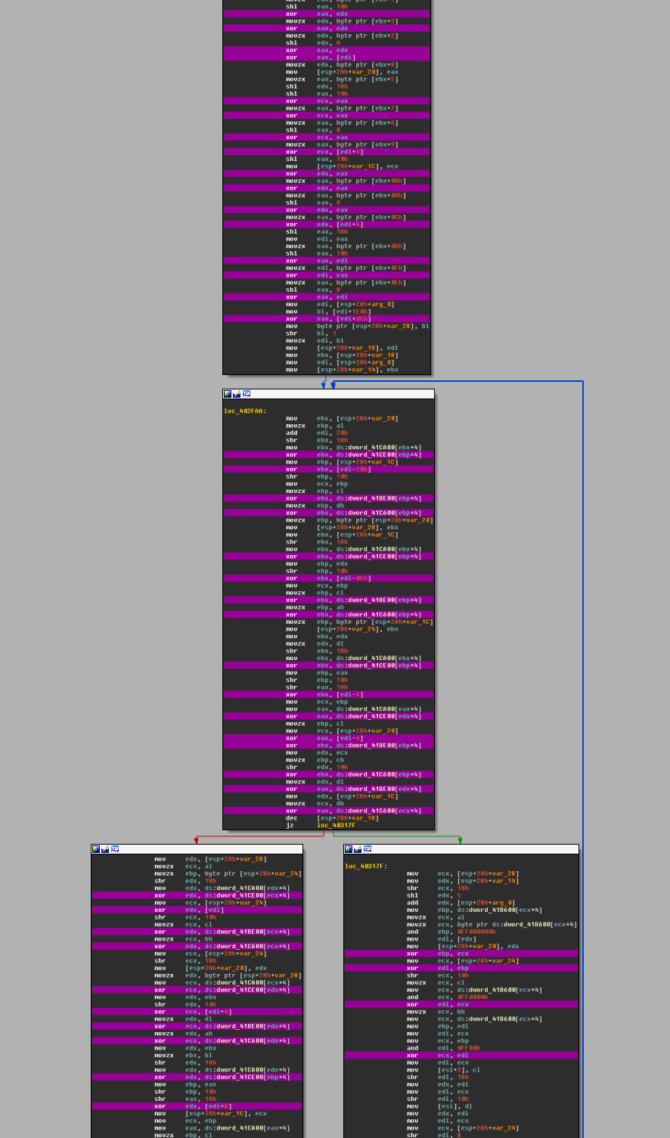Click the pencil icon on loc_40317F node
Viewport: 670px width, 1138px height.
pos(358,849)
